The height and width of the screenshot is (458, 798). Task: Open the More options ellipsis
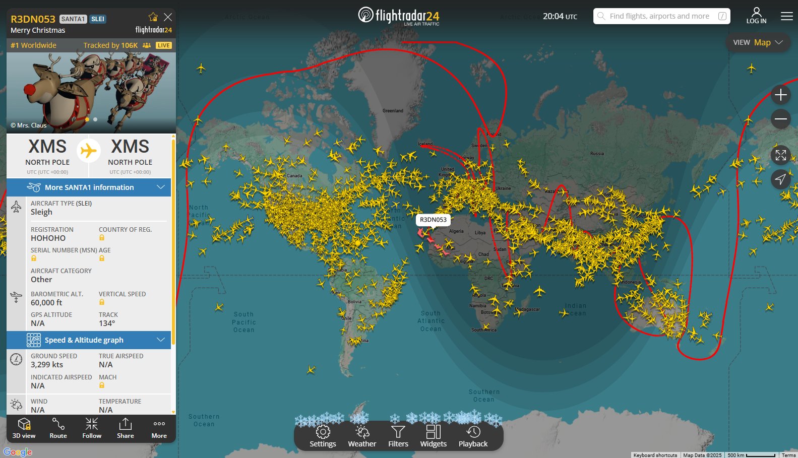click(159, 428)
